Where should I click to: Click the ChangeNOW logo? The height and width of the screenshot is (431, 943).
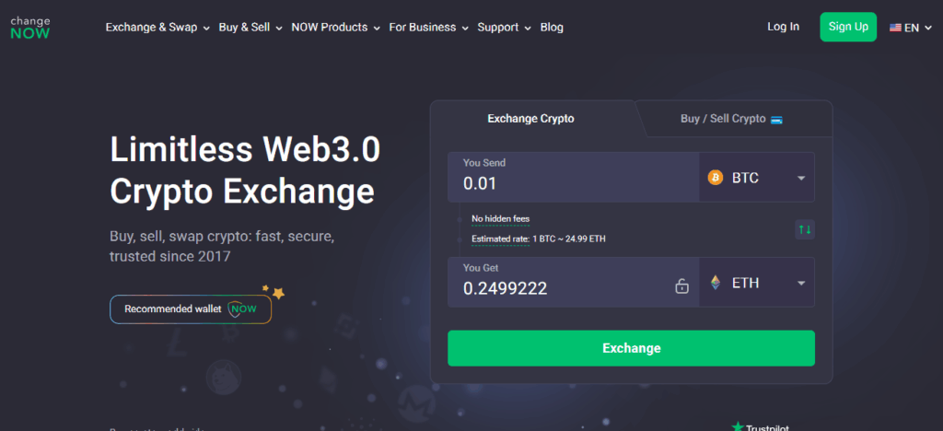pos(29,27)
